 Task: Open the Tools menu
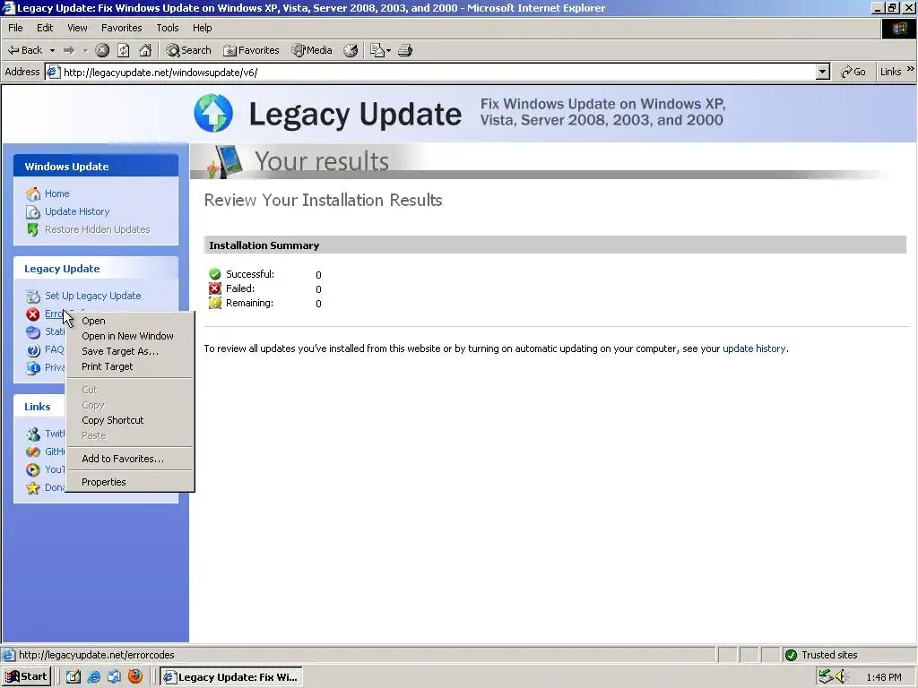click(x=167, y=28)
